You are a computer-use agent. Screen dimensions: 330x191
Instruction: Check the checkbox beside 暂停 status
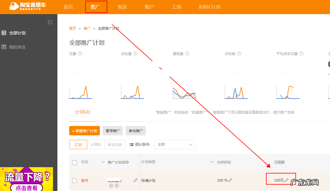click(74, 180)
